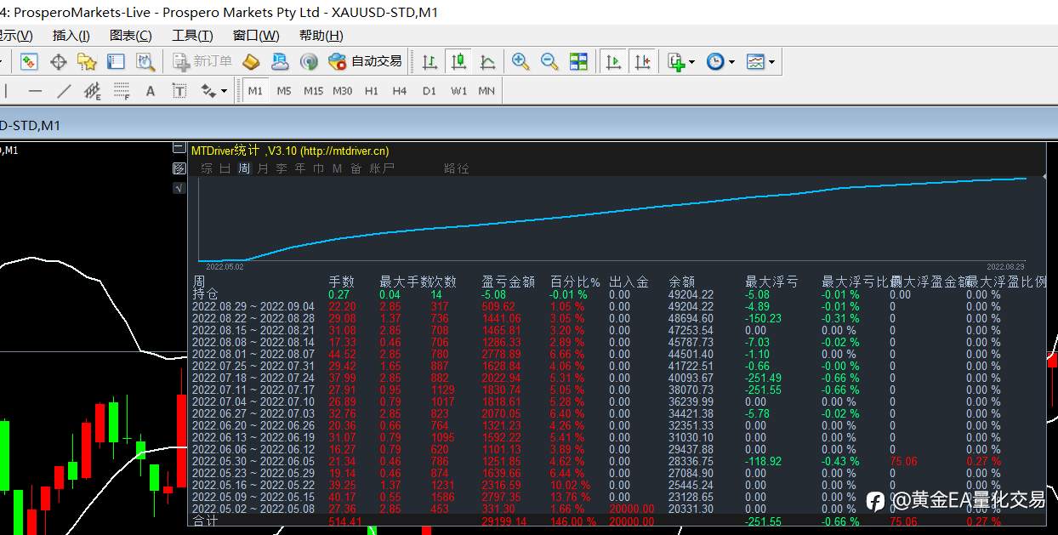The image size is (1058, 535).
Task: Select the 月 tab in MTDriver statistics
Action: tap(263, 168)
